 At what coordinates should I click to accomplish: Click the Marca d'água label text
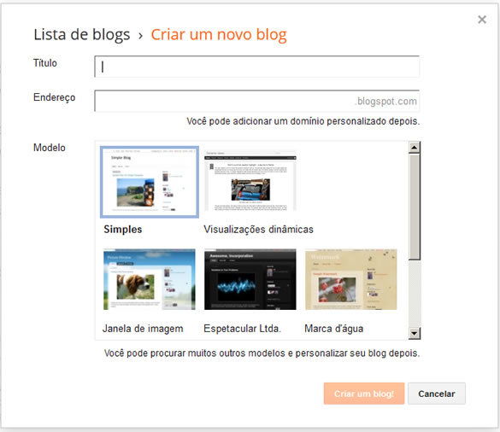(334, 329)
